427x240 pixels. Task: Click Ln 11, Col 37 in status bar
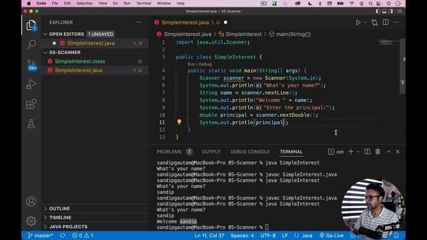coord(209,235)
